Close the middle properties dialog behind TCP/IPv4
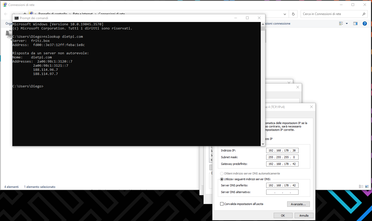This screenshot has width=372, height=221. pyautogui.click(x=298, y=87)
